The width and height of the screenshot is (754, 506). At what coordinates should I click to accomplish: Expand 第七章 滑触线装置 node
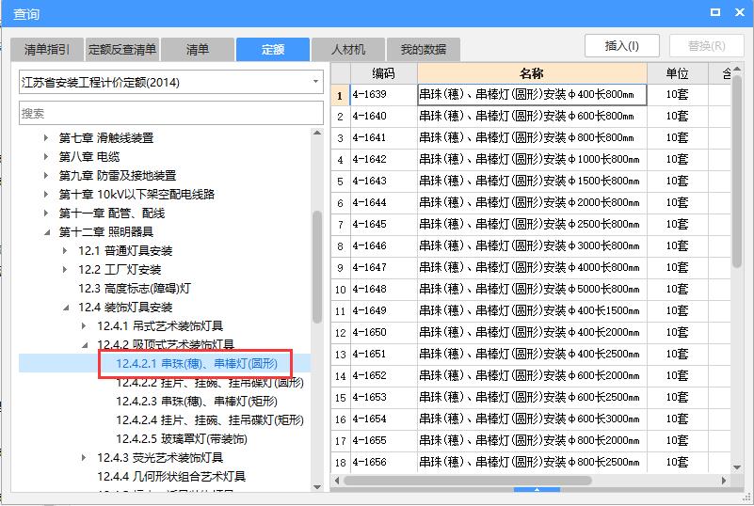(46, 138)
